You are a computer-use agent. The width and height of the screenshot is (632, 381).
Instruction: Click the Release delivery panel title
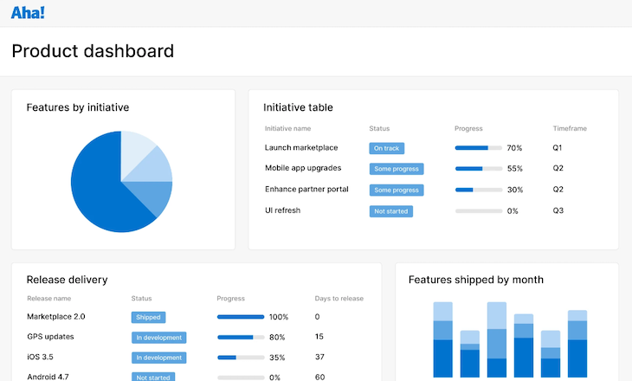click(x=67, y=280)
